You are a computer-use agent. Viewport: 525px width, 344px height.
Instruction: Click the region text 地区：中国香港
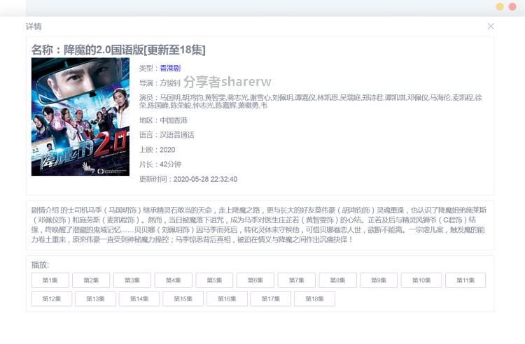tap(163, 120)
